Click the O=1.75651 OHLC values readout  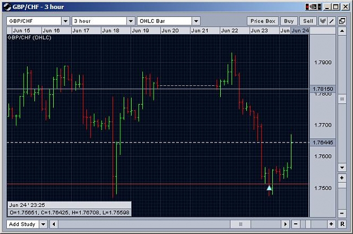69,213
